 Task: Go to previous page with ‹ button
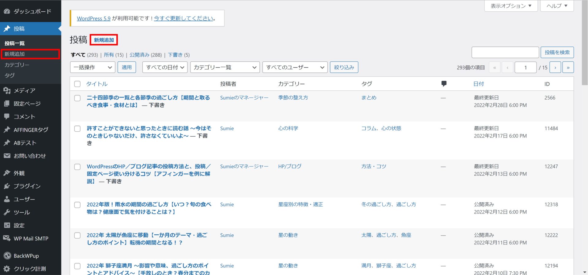[x=507, y=68]
